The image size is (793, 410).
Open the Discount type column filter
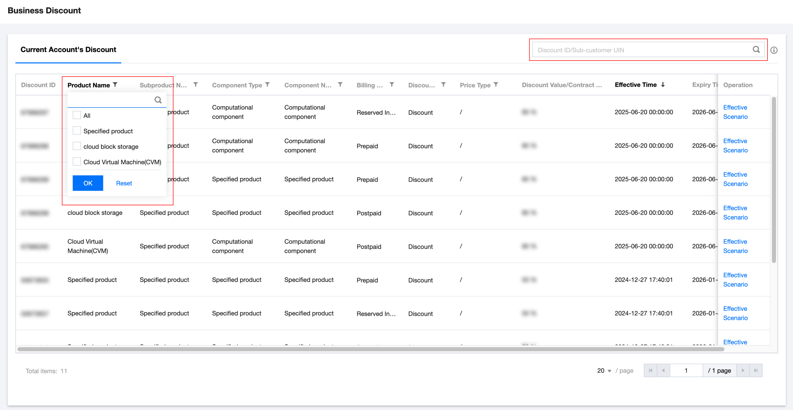(x=443, y=85)
